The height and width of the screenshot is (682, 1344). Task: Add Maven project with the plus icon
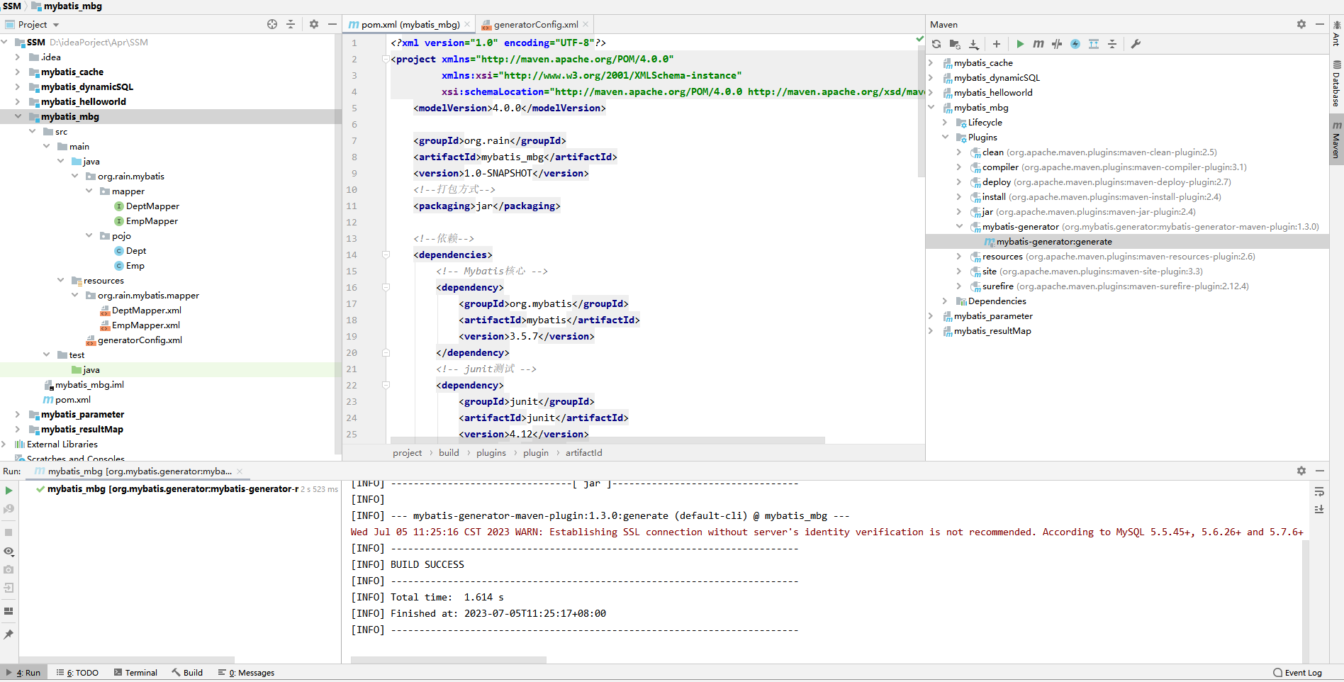997,44
